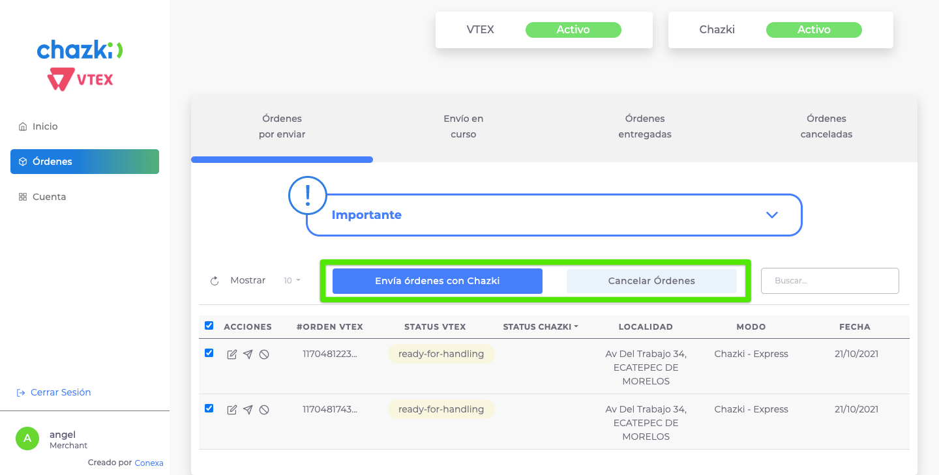Screen dimensions: 939x475
Task: Send order 1170481223 via paper plane icon
Action: click(248, 354)
